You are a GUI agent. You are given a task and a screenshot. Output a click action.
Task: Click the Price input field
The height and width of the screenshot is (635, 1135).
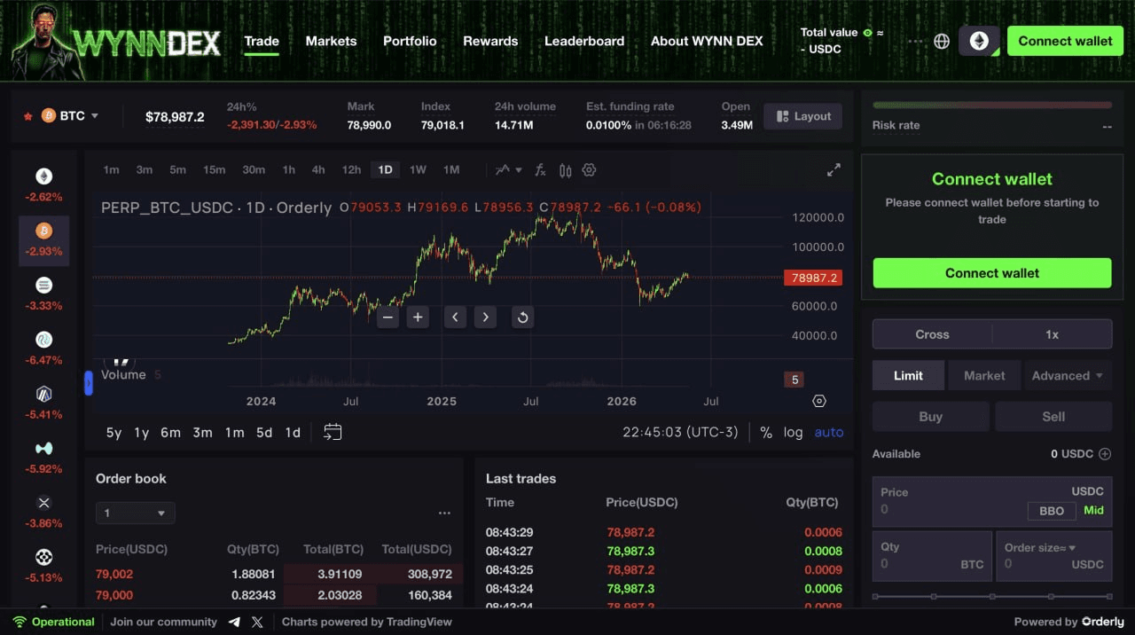[x=991, y=501]
